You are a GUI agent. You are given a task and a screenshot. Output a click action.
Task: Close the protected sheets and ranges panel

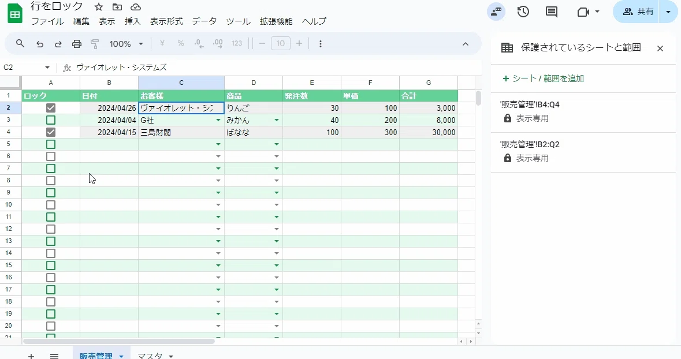[x=660, y=48]
